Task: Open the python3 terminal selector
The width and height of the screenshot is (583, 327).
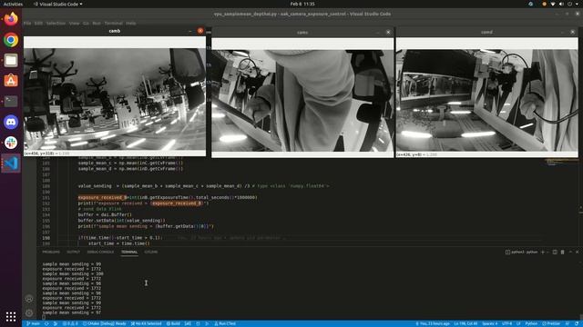Action: tap(521, 253)
